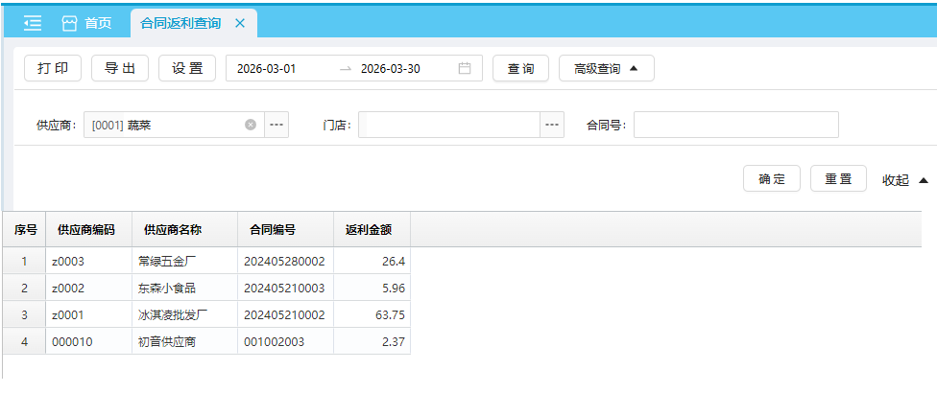937x393 pixels.
Task: Sort by the 返利金额 column header
Action: tap(371, 230)
